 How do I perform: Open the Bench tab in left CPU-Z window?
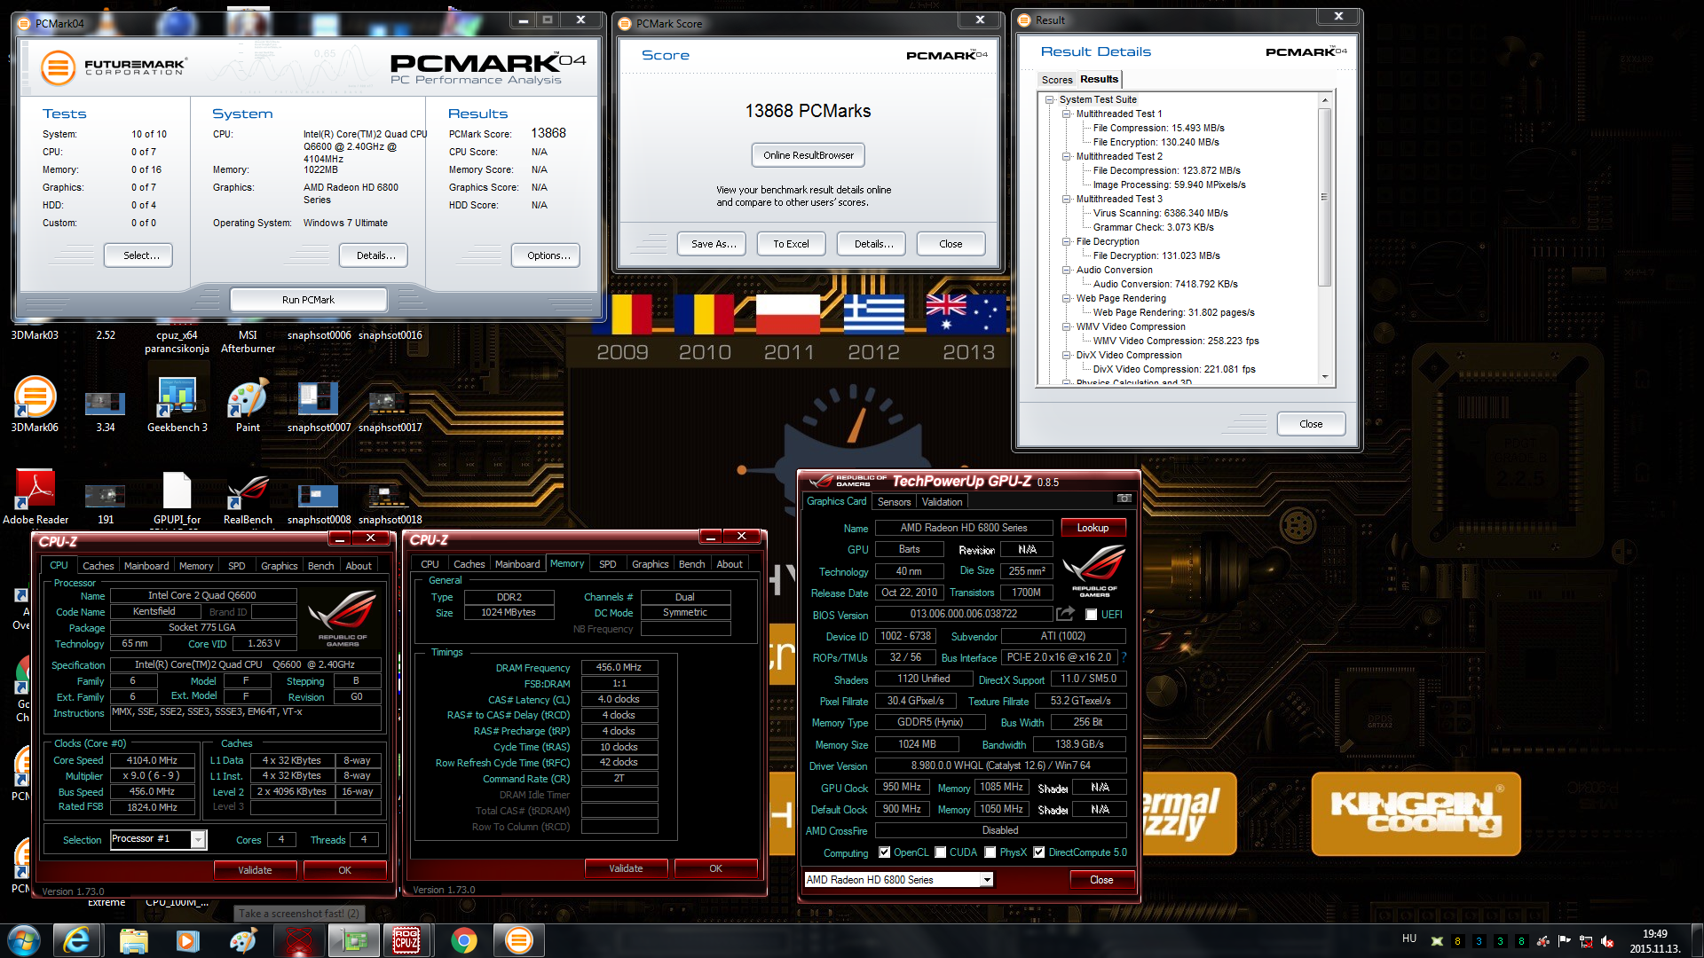[320, 566]
